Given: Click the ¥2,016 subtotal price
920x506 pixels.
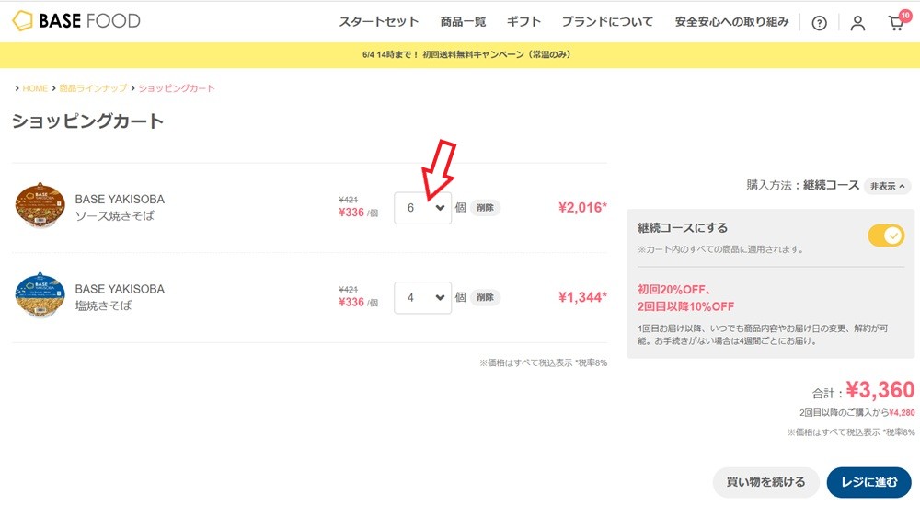Looking at the screenshot, I should (x=582, y=208).
